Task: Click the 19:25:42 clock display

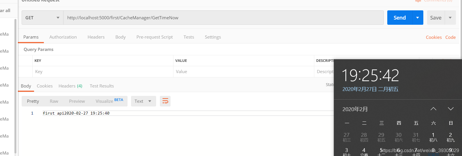Action: (371, 75)
